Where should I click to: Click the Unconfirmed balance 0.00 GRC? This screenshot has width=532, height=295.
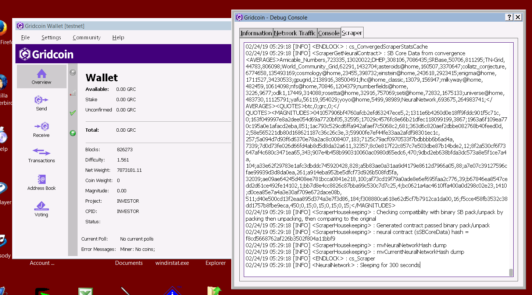coord(126,110)
